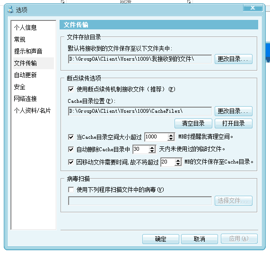270x254 pixels.
Task: Open 个人信息 settings page
Action: click(26, 27)
